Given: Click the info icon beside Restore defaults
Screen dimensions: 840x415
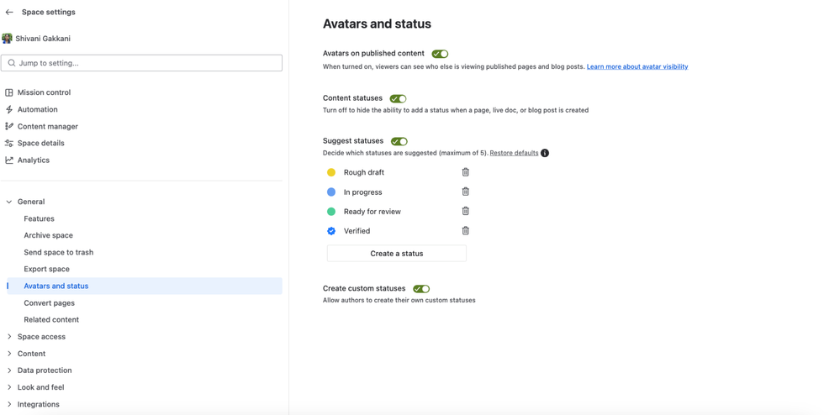Looking at the screenshot, I should [545, 153].
